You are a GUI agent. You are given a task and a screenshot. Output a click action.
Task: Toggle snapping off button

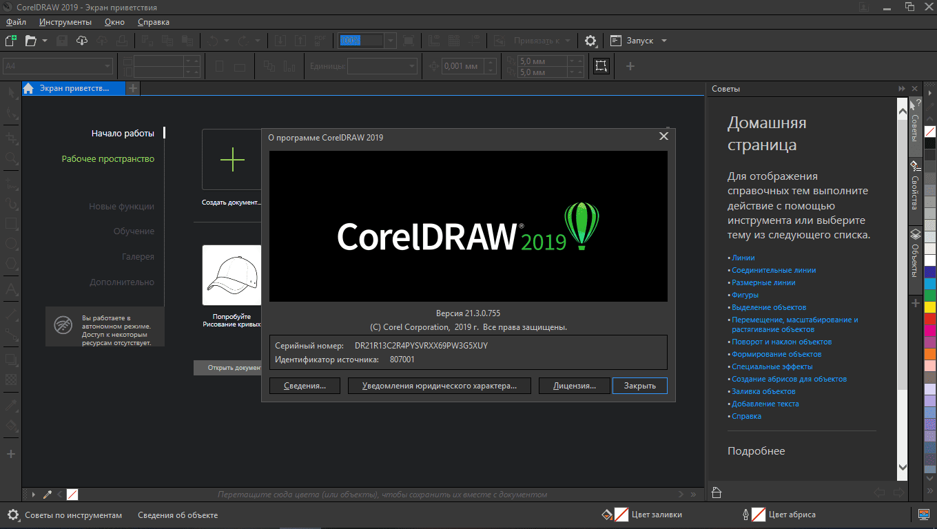tap(499, 41)
